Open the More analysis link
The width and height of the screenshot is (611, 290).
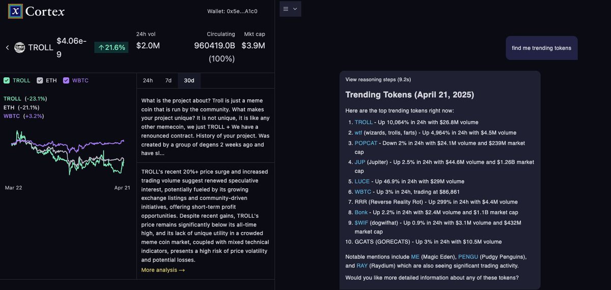point(163,270)
